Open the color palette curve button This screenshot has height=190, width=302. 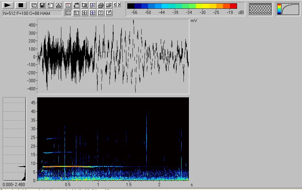(288, 9)
